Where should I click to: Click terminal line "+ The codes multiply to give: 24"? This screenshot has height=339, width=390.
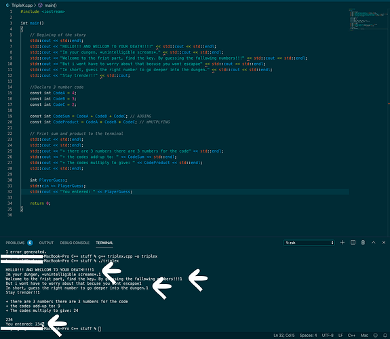tap(42, 311)
